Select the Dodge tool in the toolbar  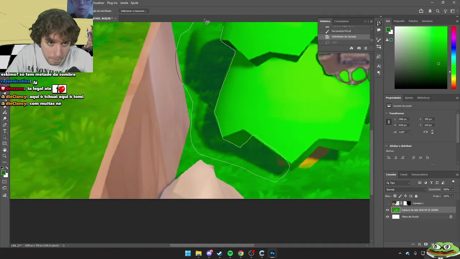point(5,118)
